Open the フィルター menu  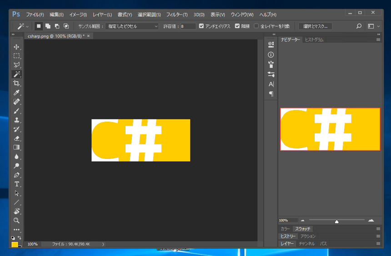(x=177, y=15)
